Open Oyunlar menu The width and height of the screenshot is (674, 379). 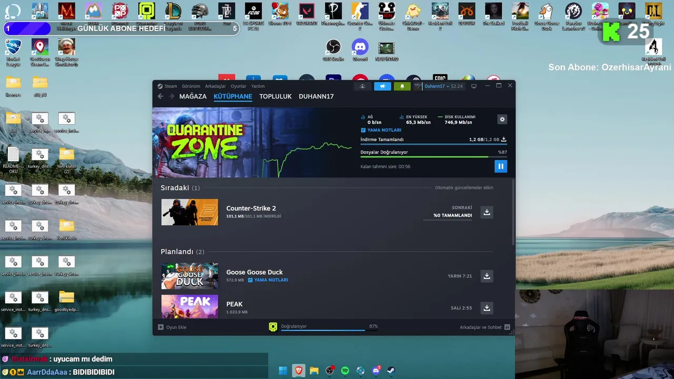point(239,86)
